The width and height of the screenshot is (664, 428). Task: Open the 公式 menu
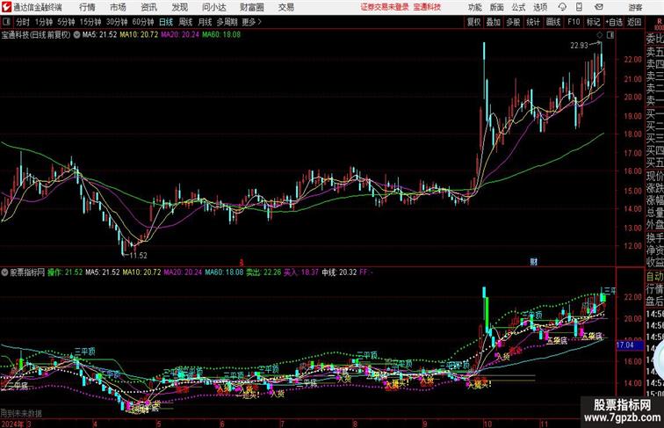(518, 7)
